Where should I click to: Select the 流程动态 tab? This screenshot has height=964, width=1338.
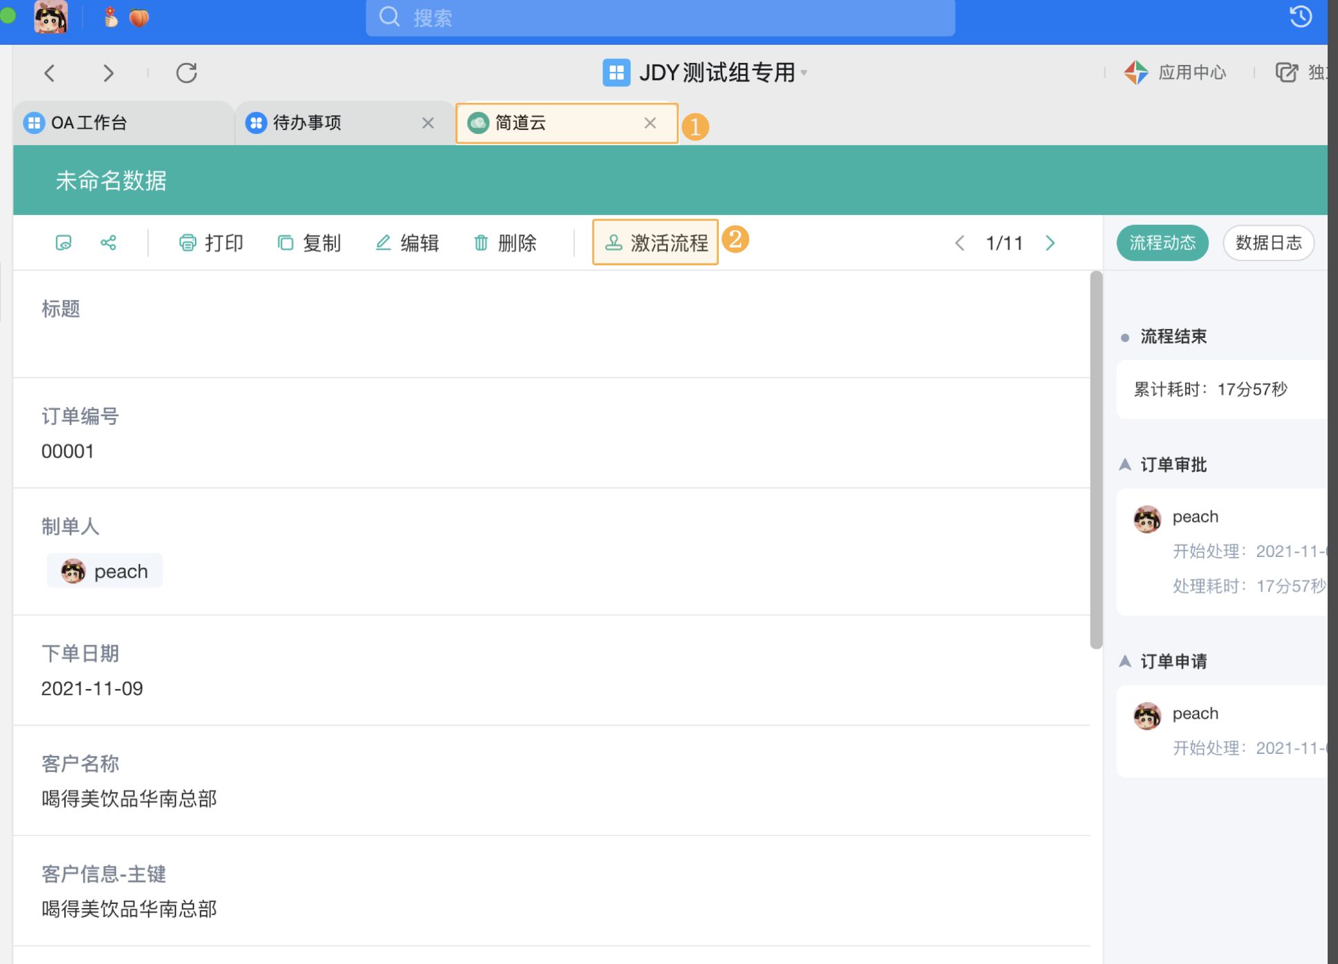1162,243
